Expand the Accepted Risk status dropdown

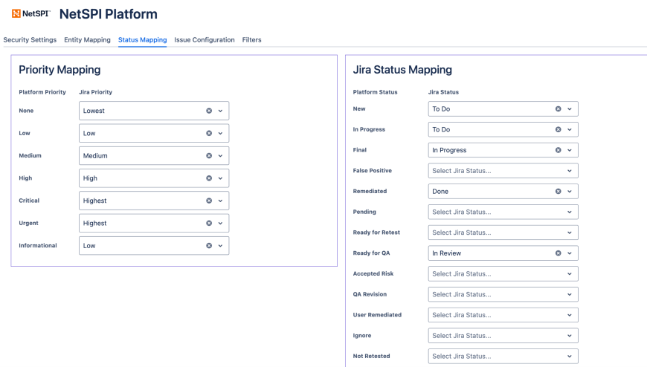(x=570, y=274)
